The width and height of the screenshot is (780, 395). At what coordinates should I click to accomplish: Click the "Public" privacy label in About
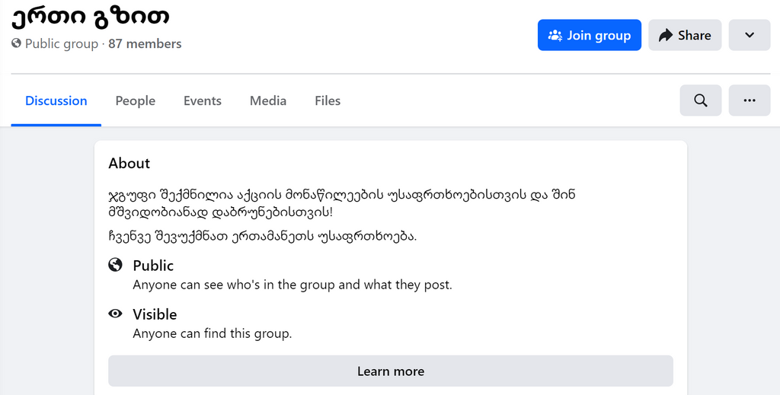pyautogui.click(x=153, y=266)
